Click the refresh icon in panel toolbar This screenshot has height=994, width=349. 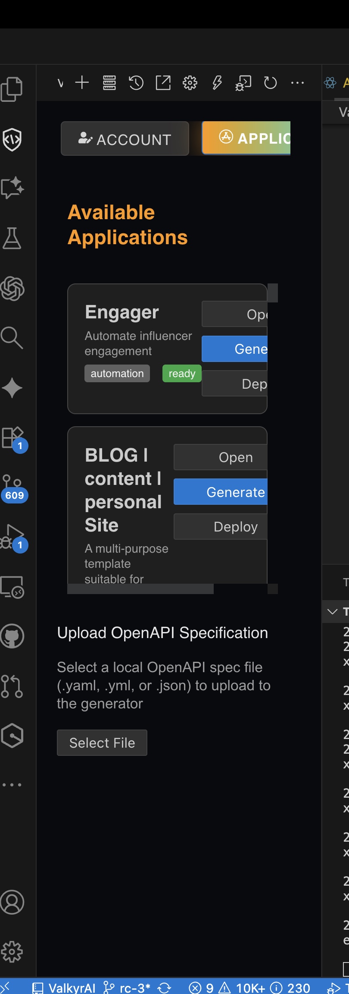270,82
